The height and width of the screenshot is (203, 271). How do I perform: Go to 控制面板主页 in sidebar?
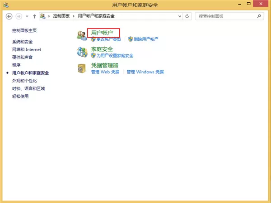tap(24, 30)
